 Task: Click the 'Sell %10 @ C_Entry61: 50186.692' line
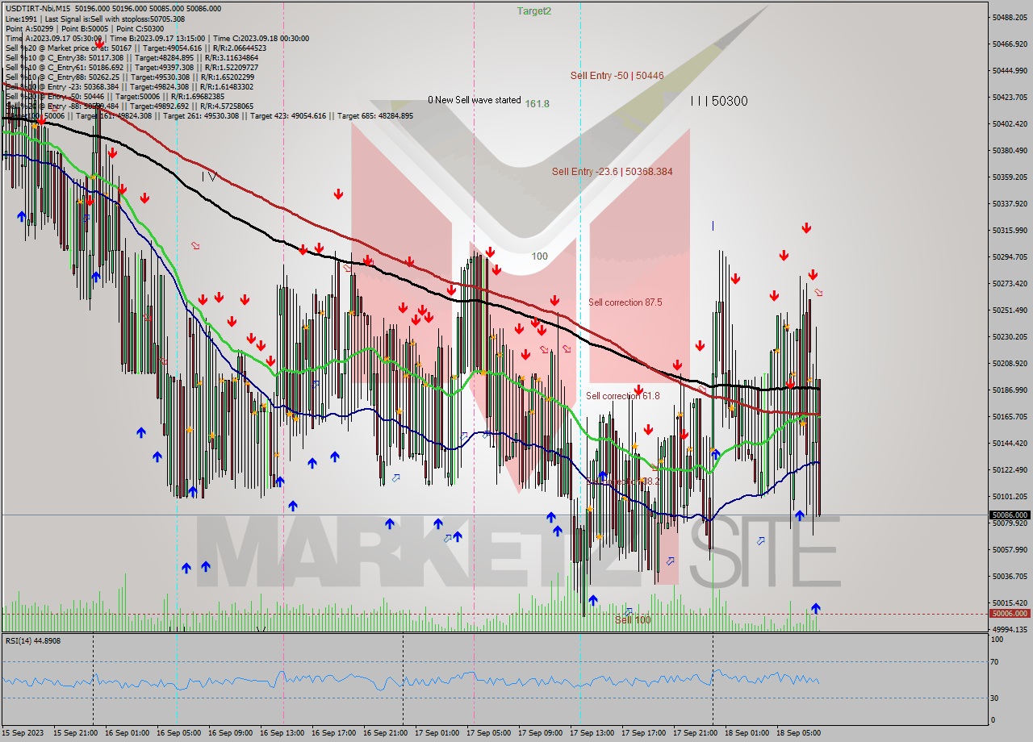(65, 67)
